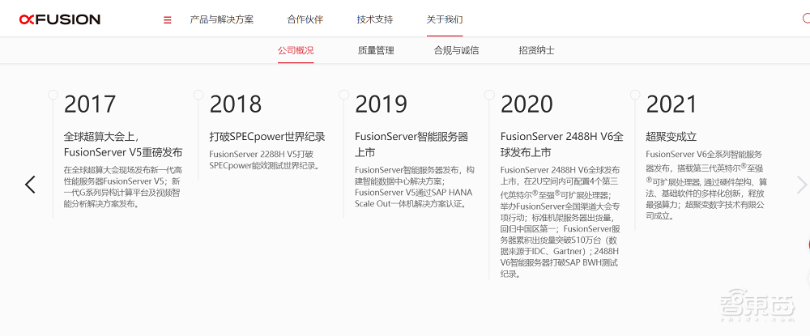Click the xFusion logo
This screenshot has height=336, width=810.
pos(60,19)
